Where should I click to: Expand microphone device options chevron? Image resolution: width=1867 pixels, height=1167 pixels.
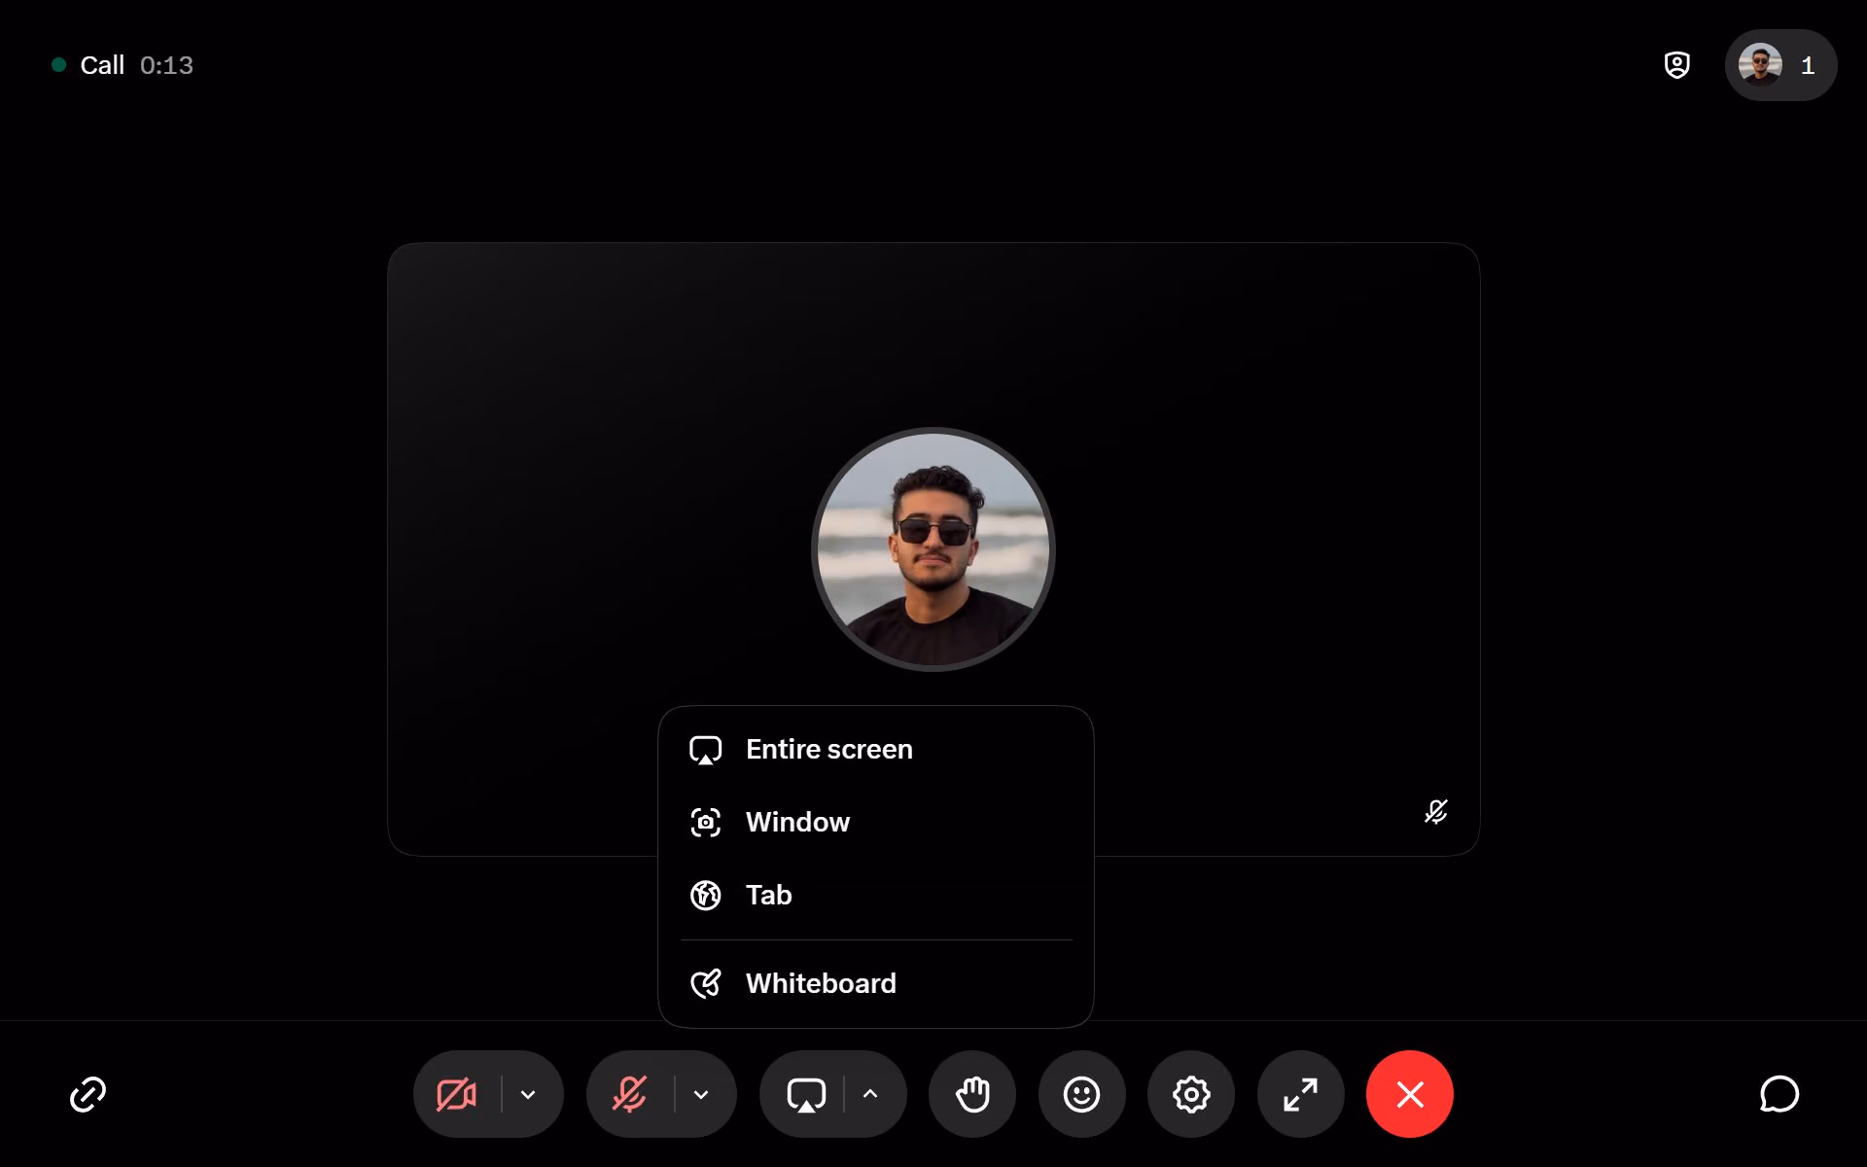[x=701, y=1094]
